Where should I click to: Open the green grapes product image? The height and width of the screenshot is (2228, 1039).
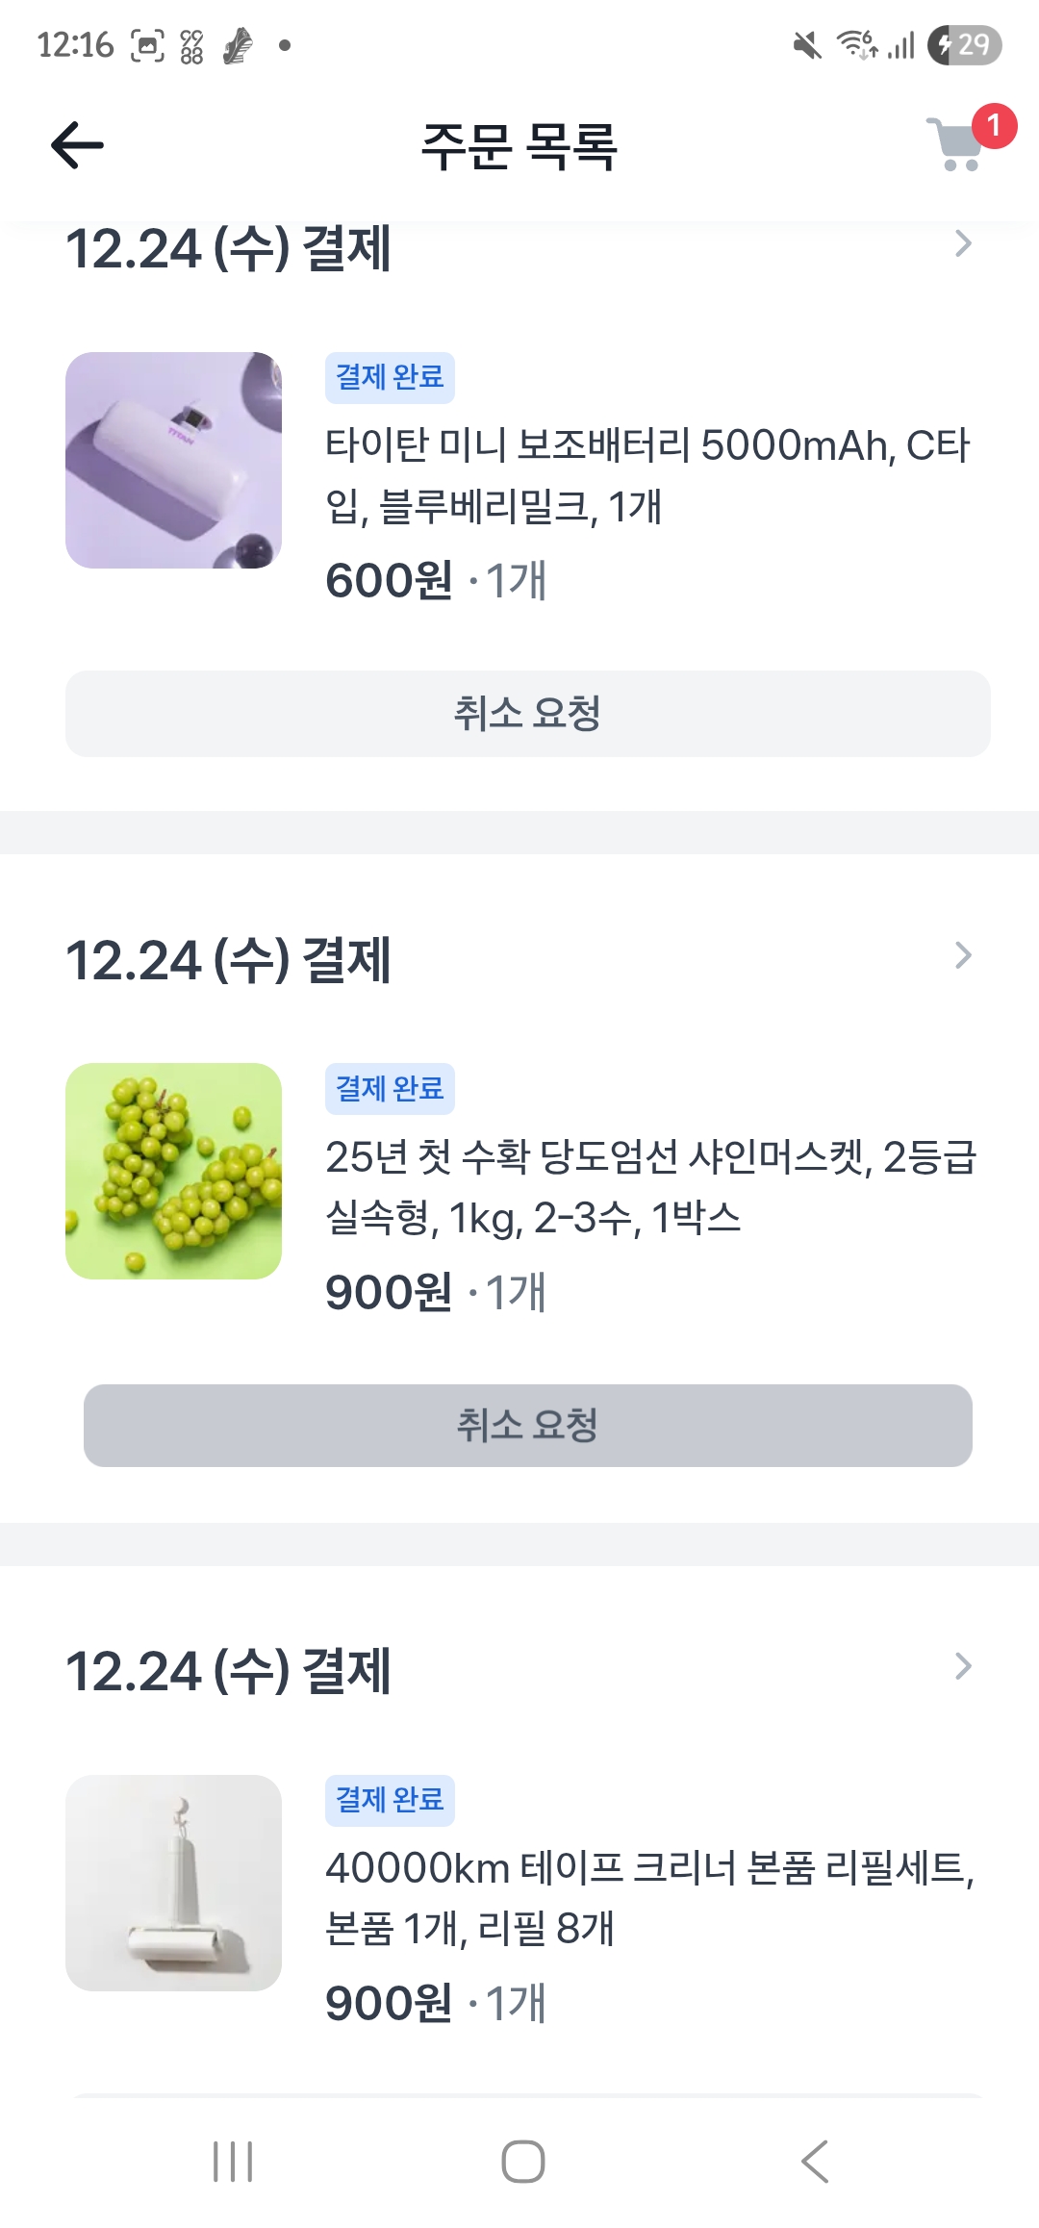tap(173, 1171)
